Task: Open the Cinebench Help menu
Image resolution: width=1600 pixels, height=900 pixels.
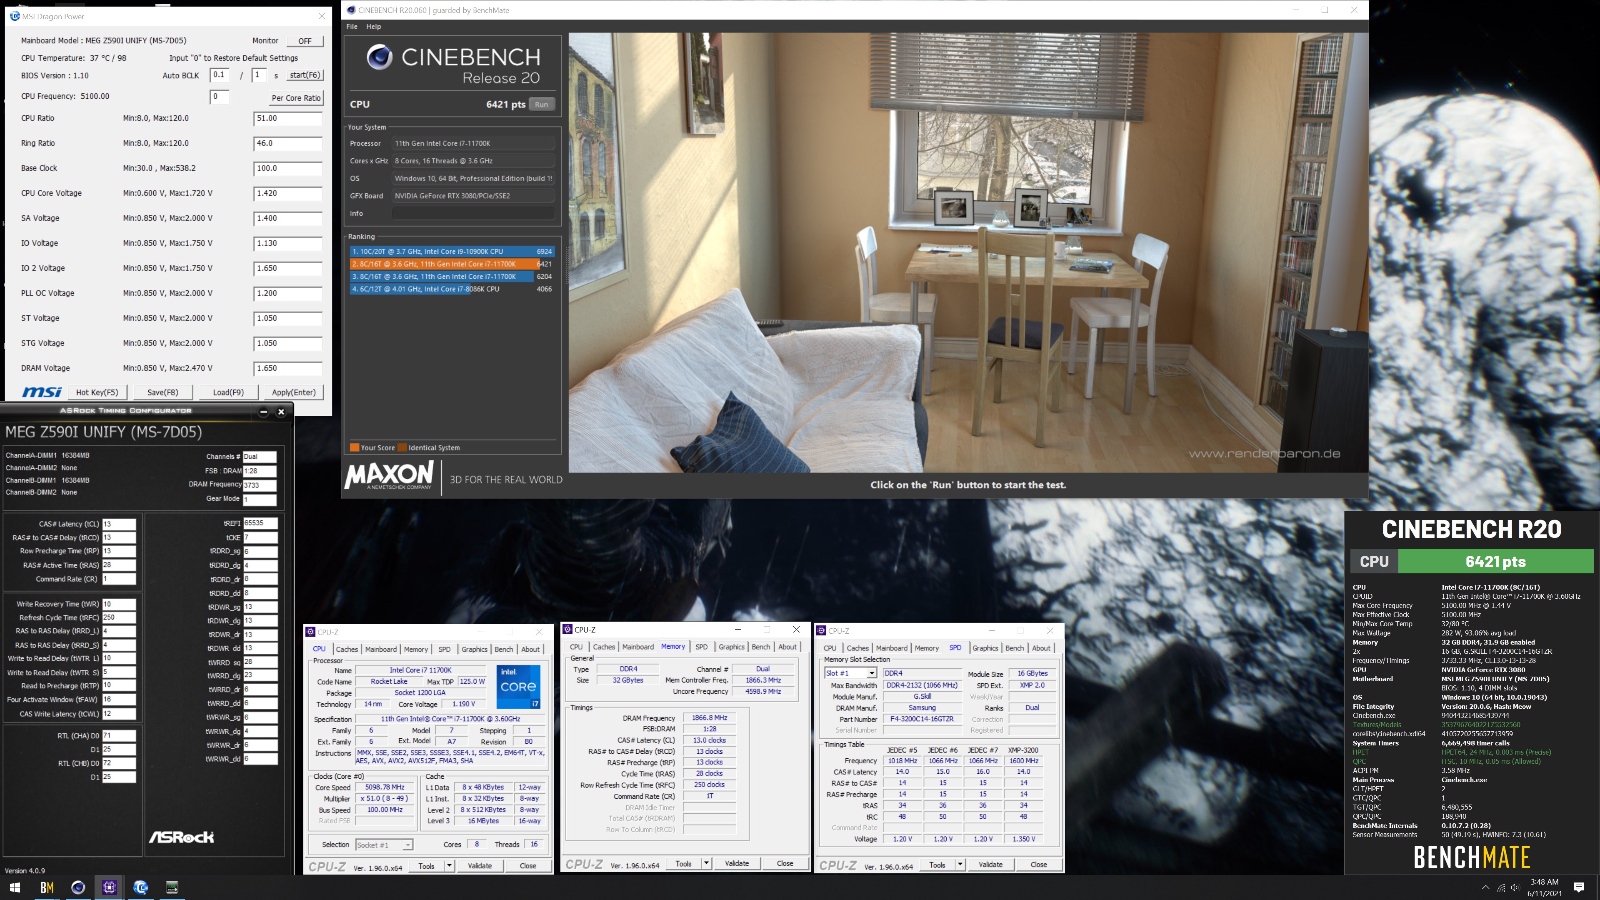Action: pos(373,27)
